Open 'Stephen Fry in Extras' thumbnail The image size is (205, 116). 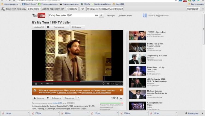pos(137,59)
